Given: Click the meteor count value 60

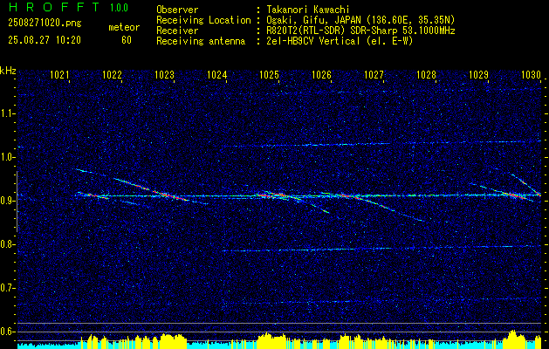Looking at the screenshot, I should point(127,40).
